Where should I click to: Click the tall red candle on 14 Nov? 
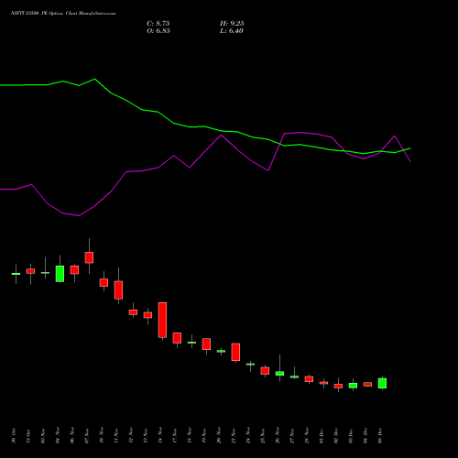pos(162,320)
